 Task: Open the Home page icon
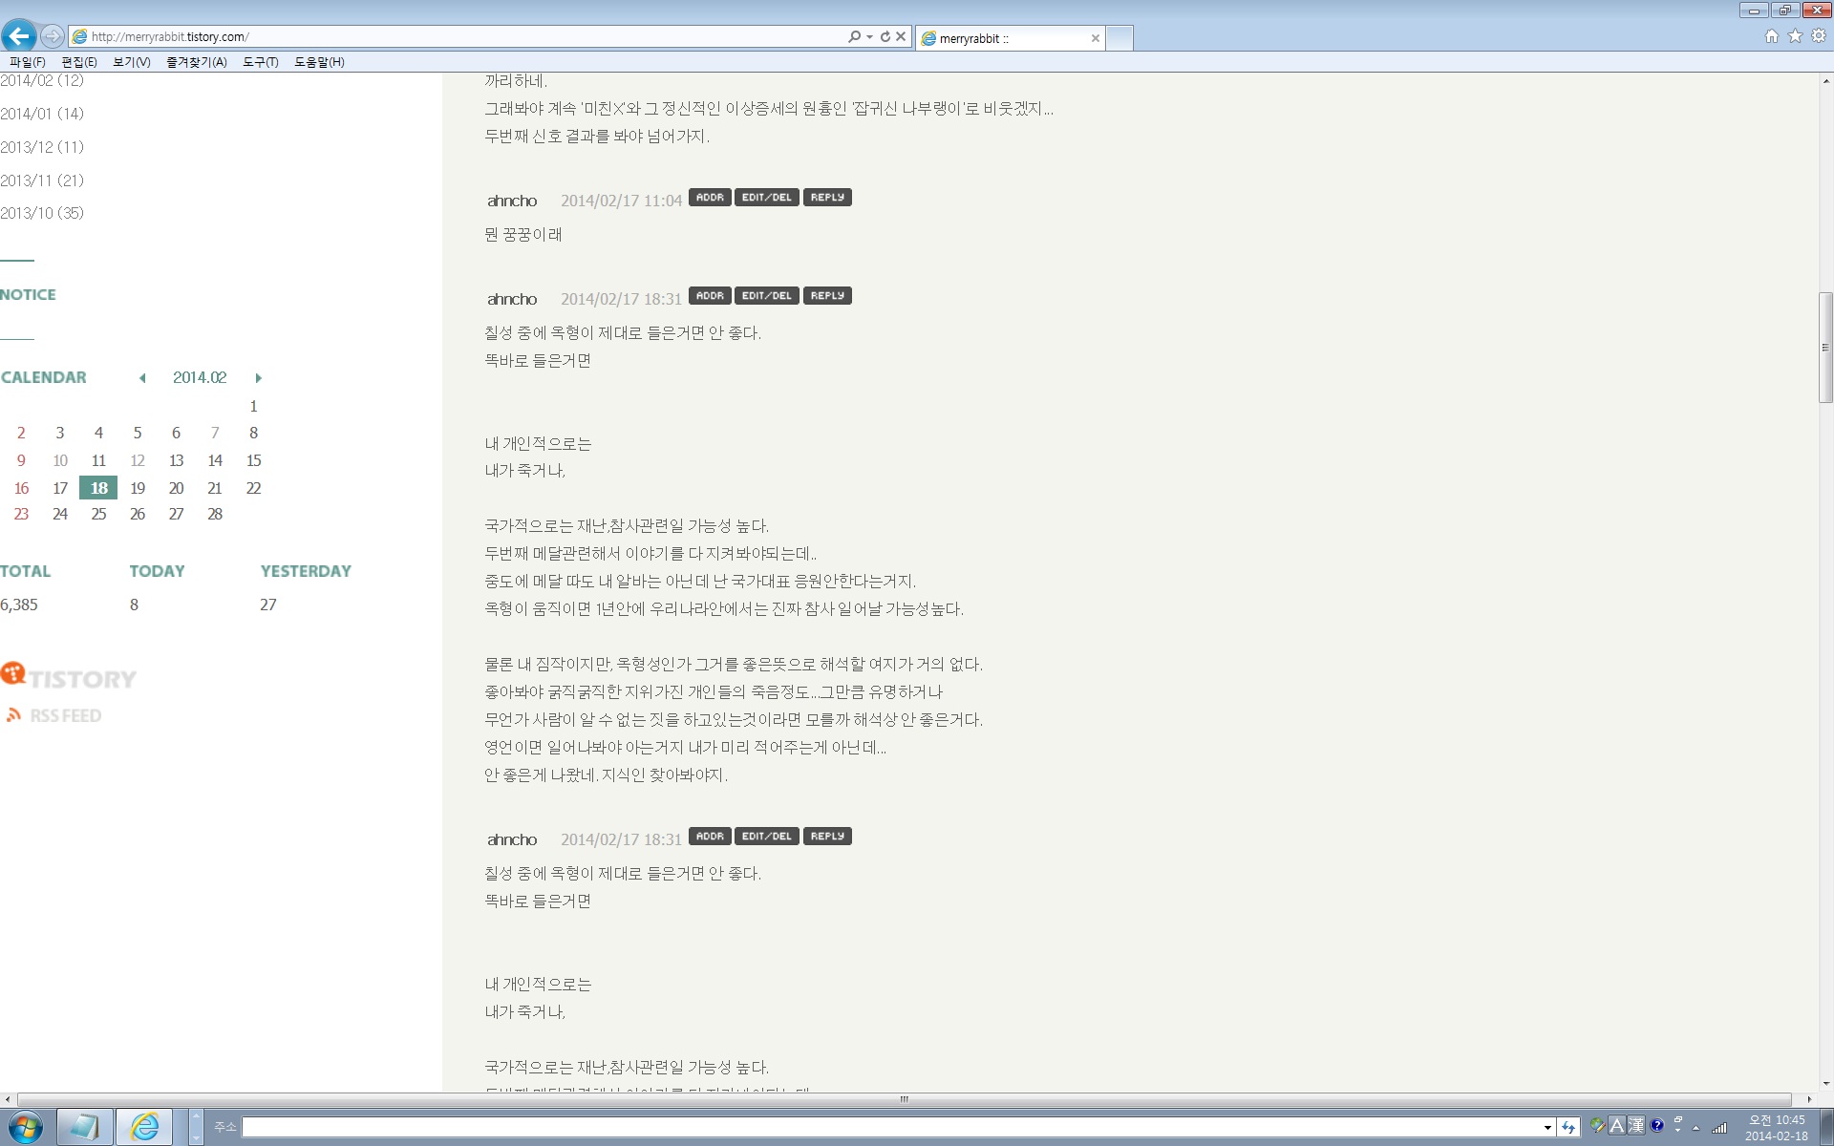[1772, 36]
